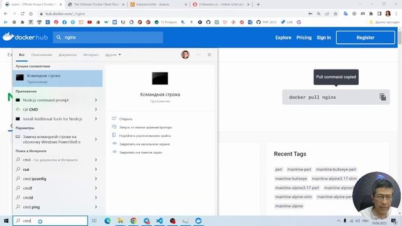The height and width of the screenshot is (226, 402).
Task: Open Chrome from the taskbar
Action: click(133, 220)
